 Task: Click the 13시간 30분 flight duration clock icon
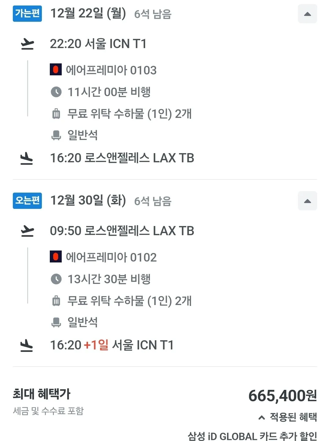tap(56, 279)
